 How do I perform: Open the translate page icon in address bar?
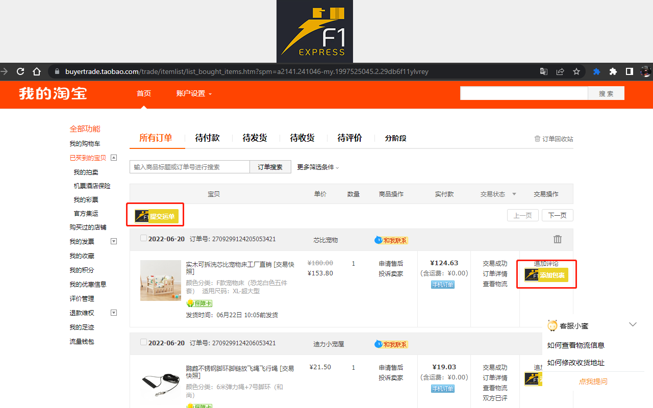544,71
